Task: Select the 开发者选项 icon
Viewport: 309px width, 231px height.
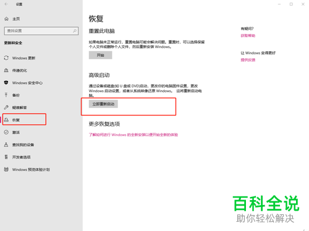Action: click(x=6, y=157)
